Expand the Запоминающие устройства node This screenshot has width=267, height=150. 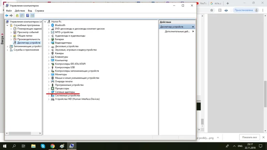point(7,46)
